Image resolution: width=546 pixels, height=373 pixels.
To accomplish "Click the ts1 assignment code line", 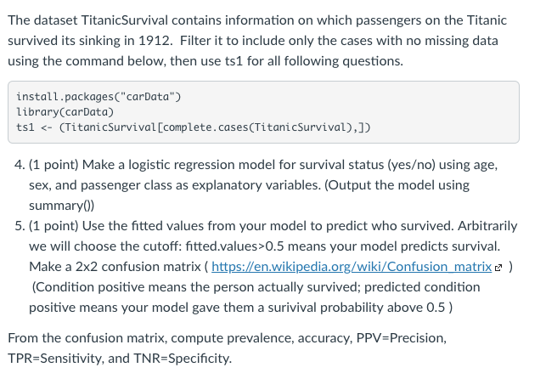I will (x=194, y=127).
